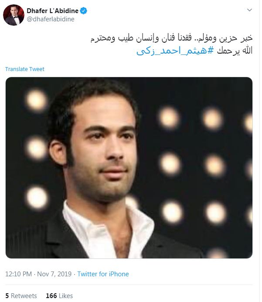Click the hash symbol of the blue hashtag
This screenshot has width=262, height=302.
211,51
